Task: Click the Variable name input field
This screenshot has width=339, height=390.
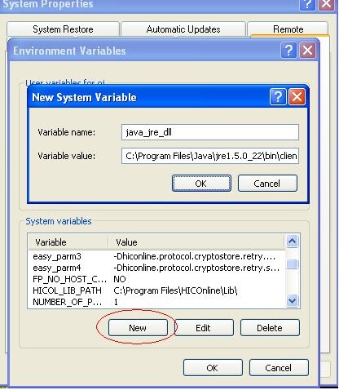Action: click(x=210, y=132)
